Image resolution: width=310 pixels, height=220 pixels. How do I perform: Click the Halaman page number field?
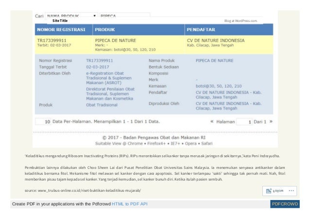pyautogui.click(x=244, y=122)
